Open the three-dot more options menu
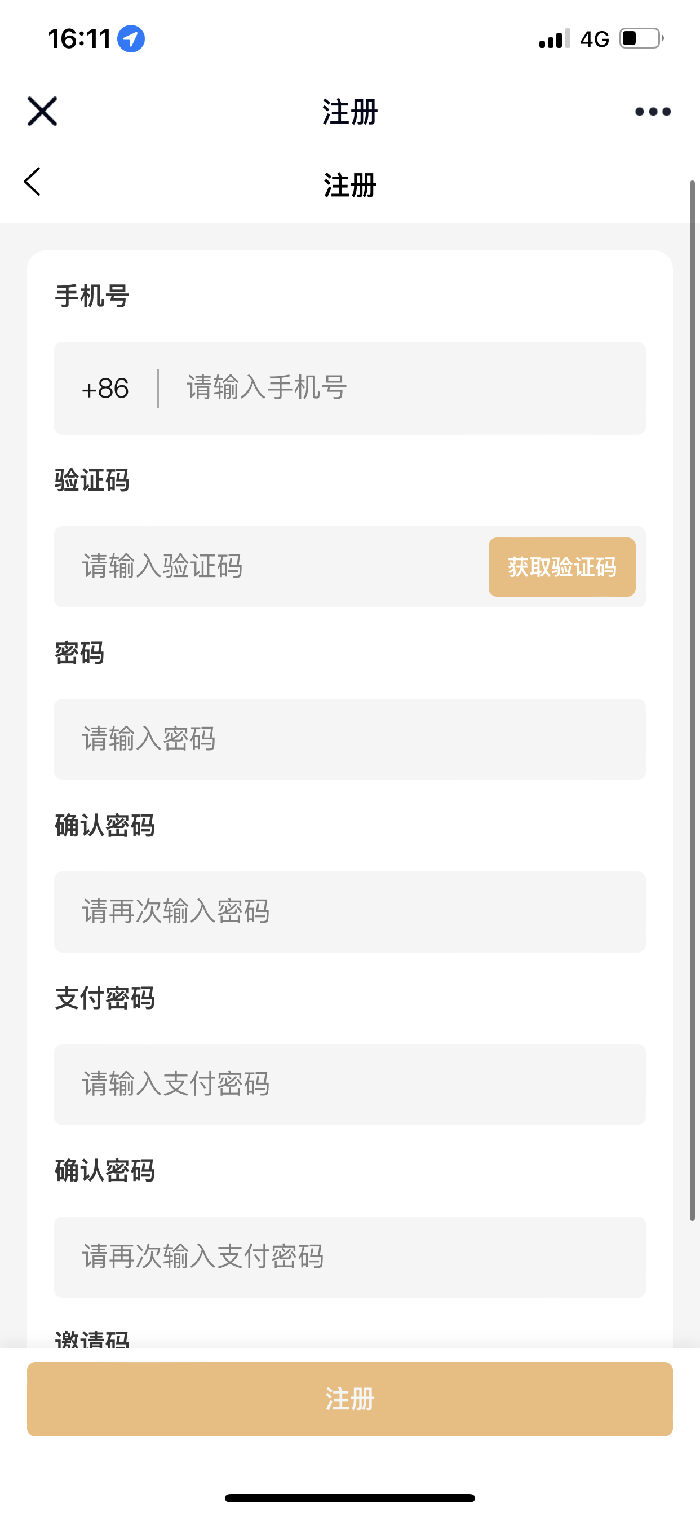The width and height of the screenshot is (700, 1516). (x=653, y=111)
